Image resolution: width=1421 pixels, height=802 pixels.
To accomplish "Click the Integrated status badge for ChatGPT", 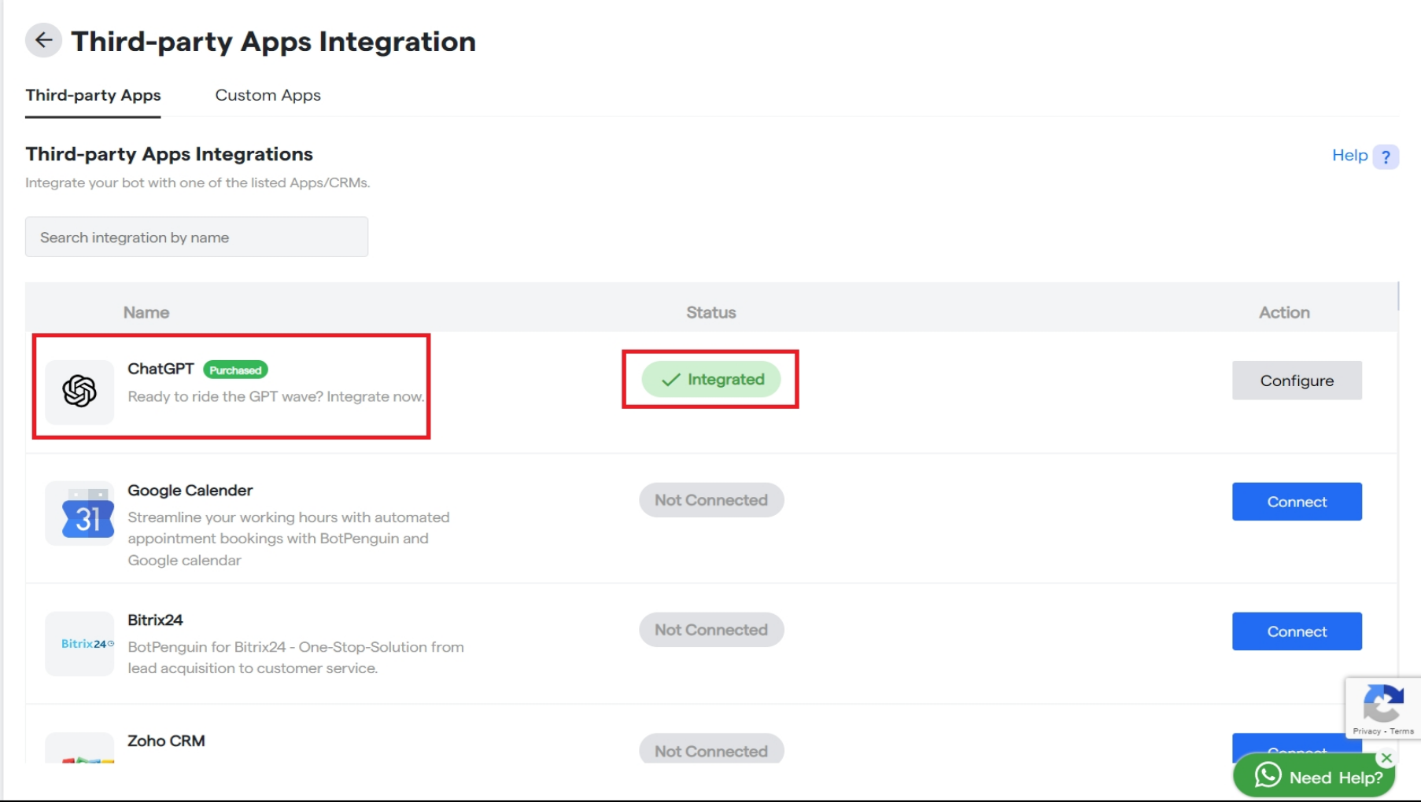I will point(711,380).
